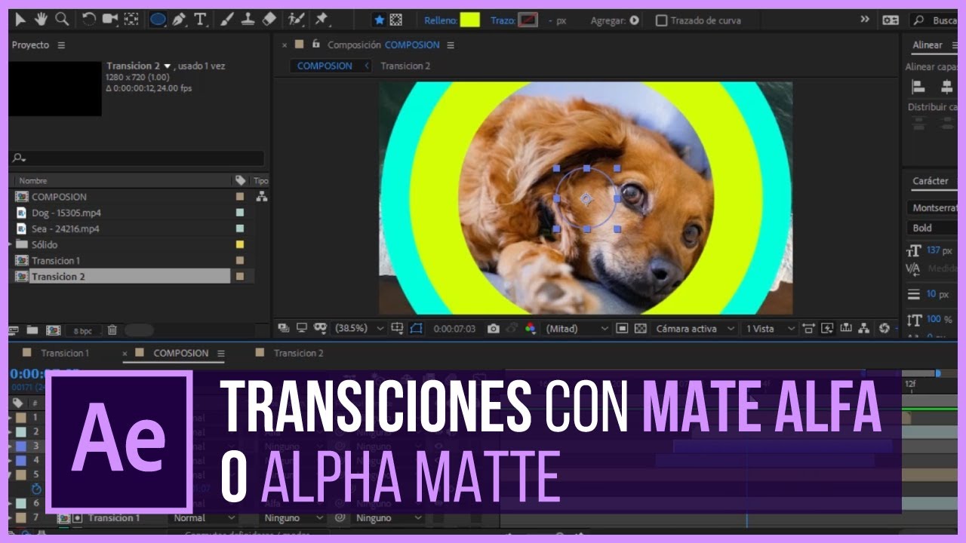Expand the overflow workspace chevrons
The height and width of the screenshot is (543, 966).
(865, 20)
